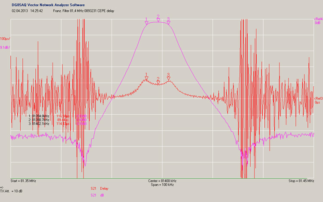Click the Span = 100 kHz label
The image size is (323, 202).
[x=161, y=185]
